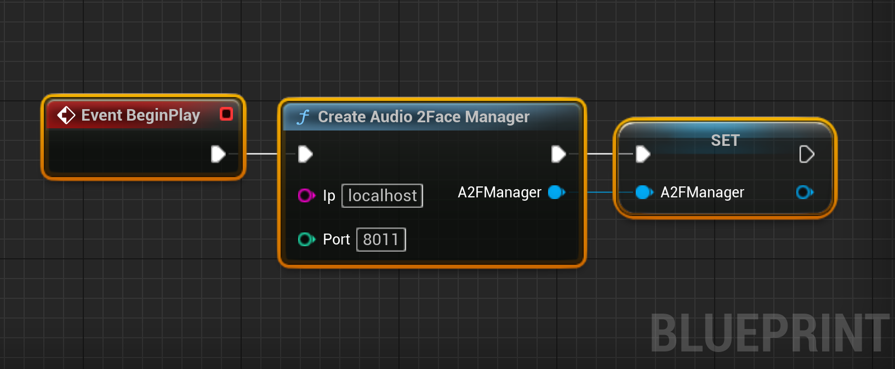895x369 pixels.
Task: Select the SET node title
Action: [x=725, y=140]
